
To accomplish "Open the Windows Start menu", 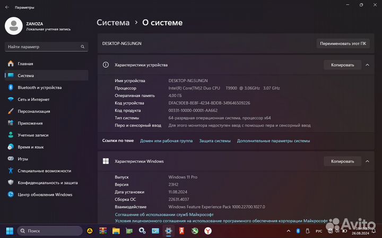I will (x=10, y=231).
